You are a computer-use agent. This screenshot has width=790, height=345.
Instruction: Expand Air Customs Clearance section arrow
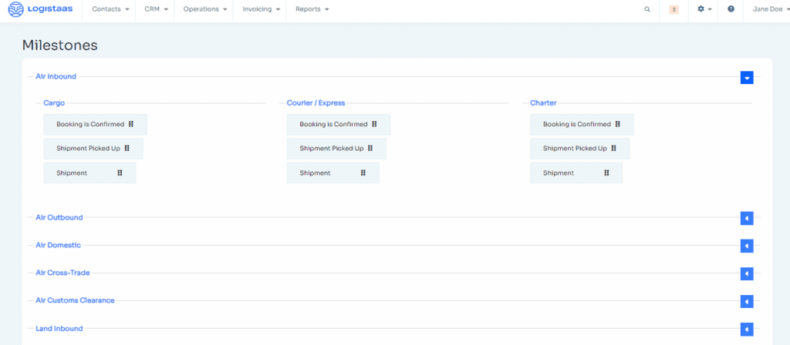click(x=747, y=301)
